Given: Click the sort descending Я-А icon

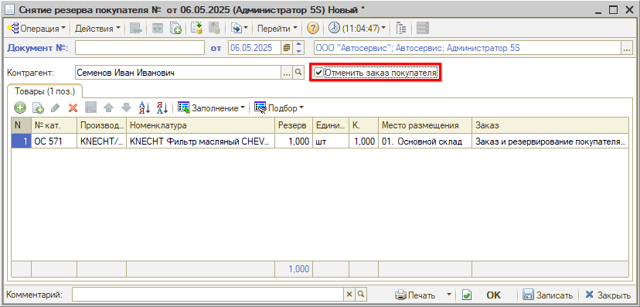Looking at the screenshot, I should pyautogui.click(x=163, y=107).
